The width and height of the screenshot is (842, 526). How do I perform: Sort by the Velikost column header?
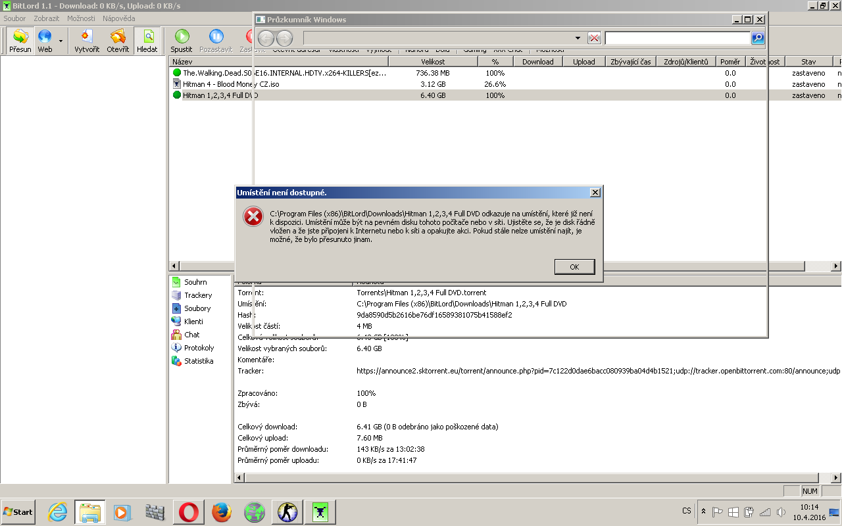point(433,62)
